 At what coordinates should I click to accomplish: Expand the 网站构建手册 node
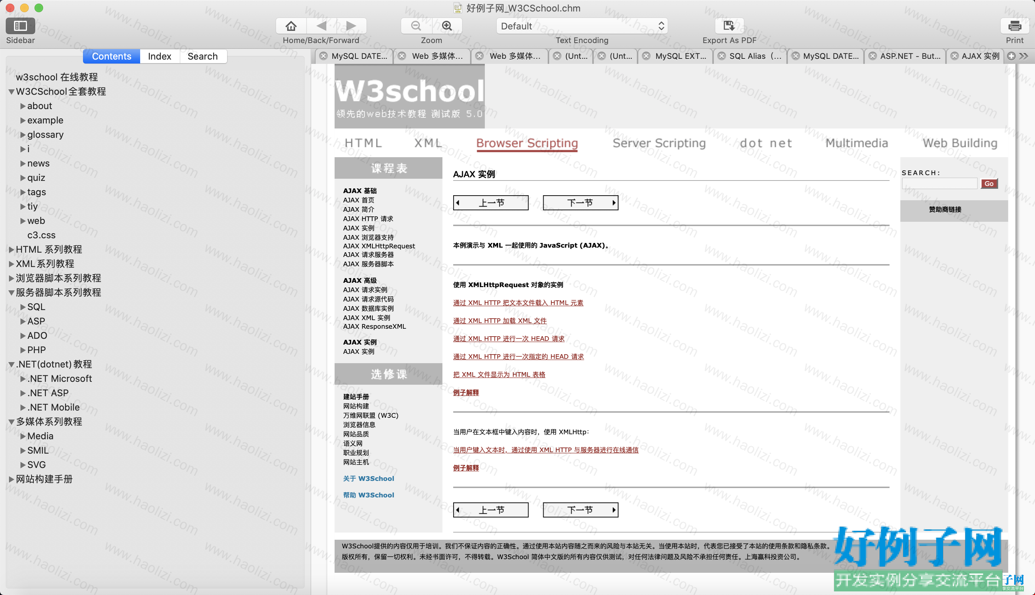[x=11, y=479]
